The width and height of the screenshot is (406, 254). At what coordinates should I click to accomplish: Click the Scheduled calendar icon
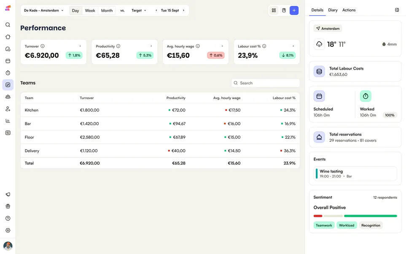[319, 96]
